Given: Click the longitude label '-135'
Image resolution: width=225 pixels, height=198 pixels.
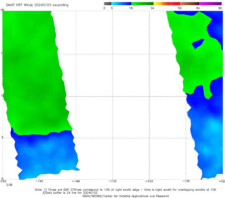Looking at the screenshot, I should click(112, 181).
